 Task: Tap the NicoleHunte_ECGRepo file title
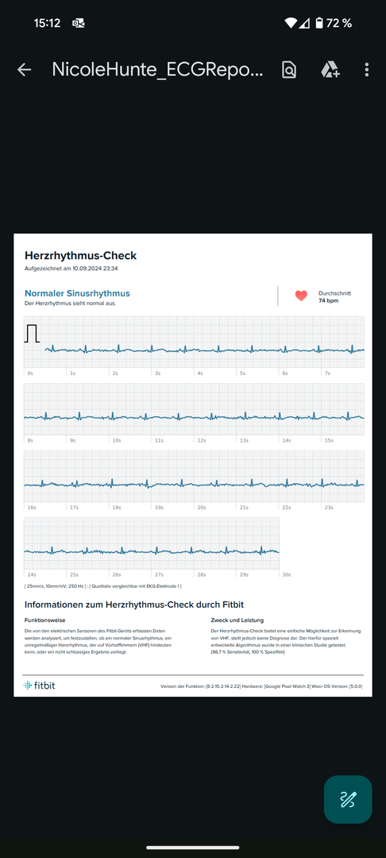tap(157, 69)
